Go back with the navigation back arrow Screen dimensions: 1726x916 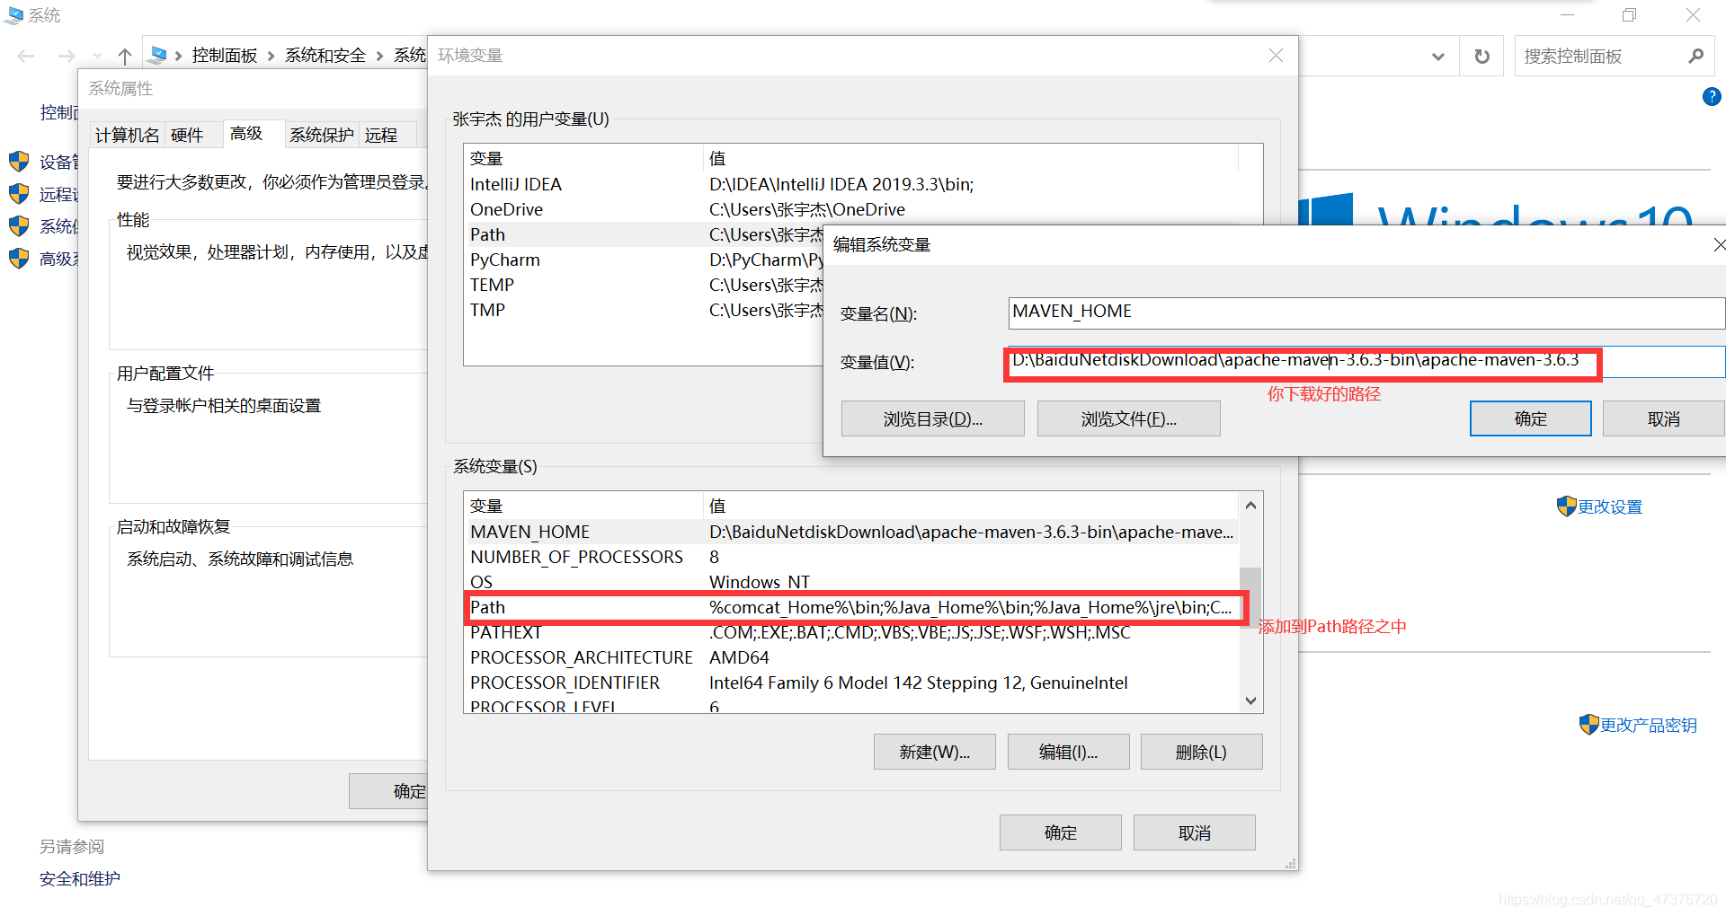tap(25, 56)
